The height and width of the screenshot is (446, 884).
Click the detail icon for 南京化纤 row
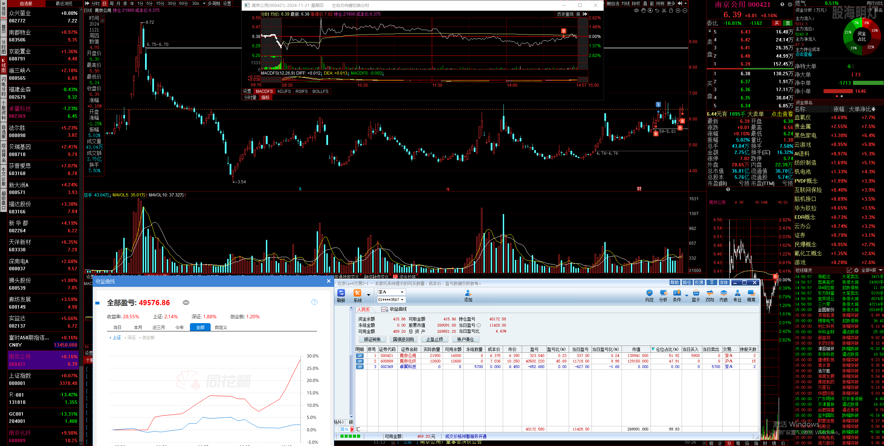click(x=360, y=361)
